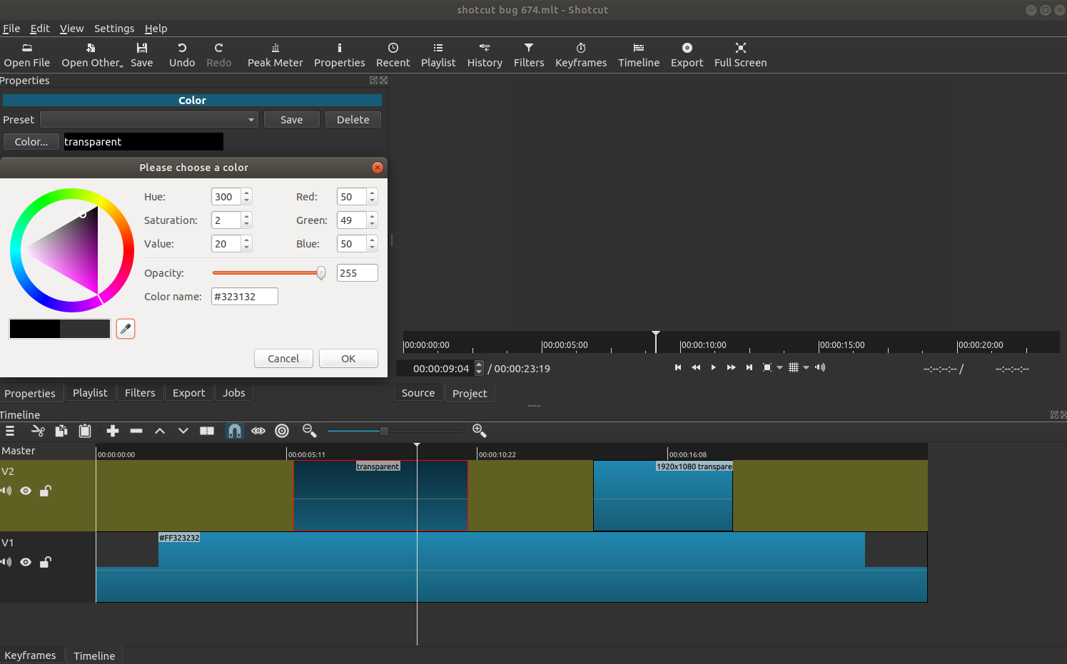1067x664 pixels.
Task: Toggle snapping on the timeline
Action: click(x=235, y=431)
